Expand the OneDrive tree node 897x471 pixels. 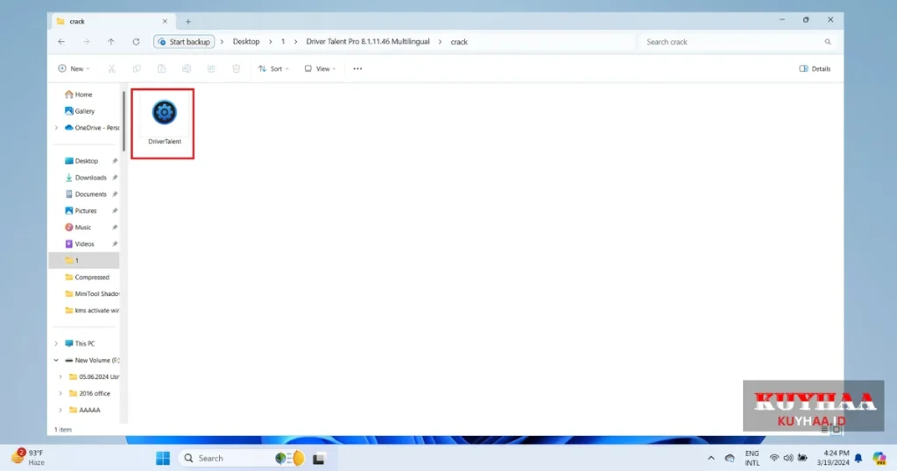[x=56, y=128]
